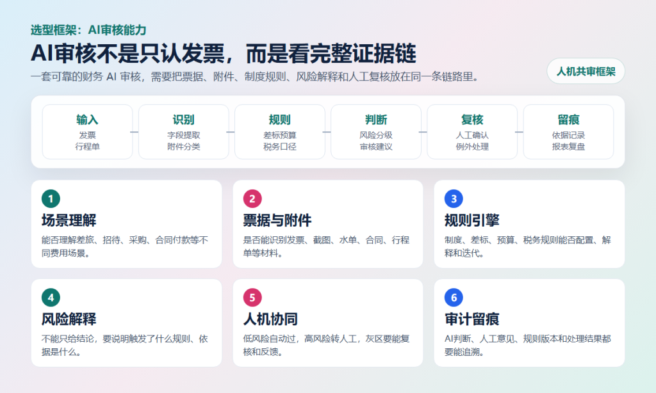This screenshot has height=393, width=656.
Task: Click 审核建议 under 判断
Action: point(376,147)
